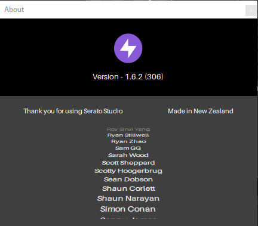Close the About dialog
The width and height of the screenshot is (258, 226).
click(x=251, y=10)
